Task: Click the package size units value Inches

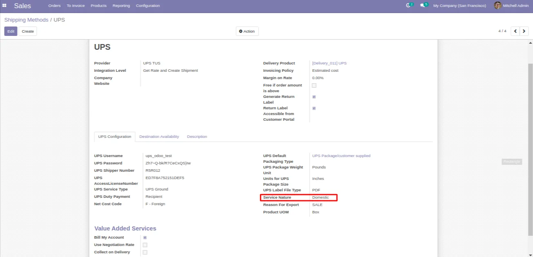Action: tap(318, 179)
